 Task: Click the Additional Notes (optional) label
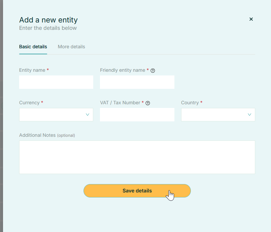[x=47, y=135]
